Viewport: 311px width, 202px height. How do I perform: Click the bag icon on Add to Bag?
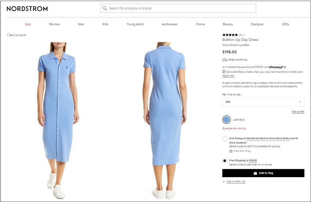pos(255,173)
